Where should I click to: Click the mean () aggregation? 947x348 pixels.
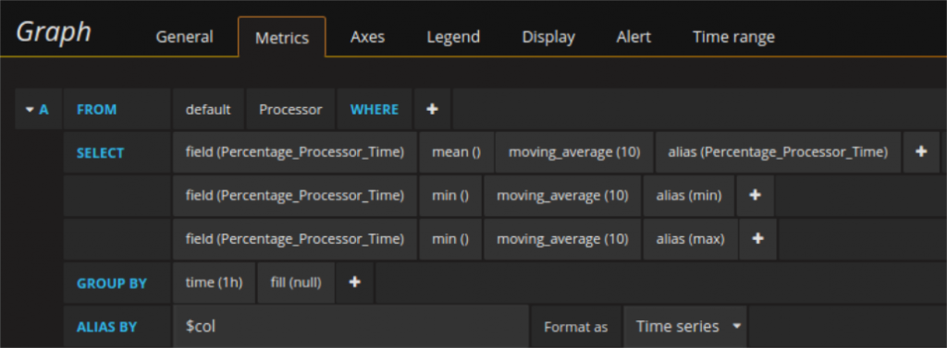(x=457, y=152)
